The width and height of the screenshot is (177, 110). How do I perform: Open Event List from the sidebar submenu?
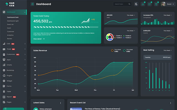coord(10,24)
